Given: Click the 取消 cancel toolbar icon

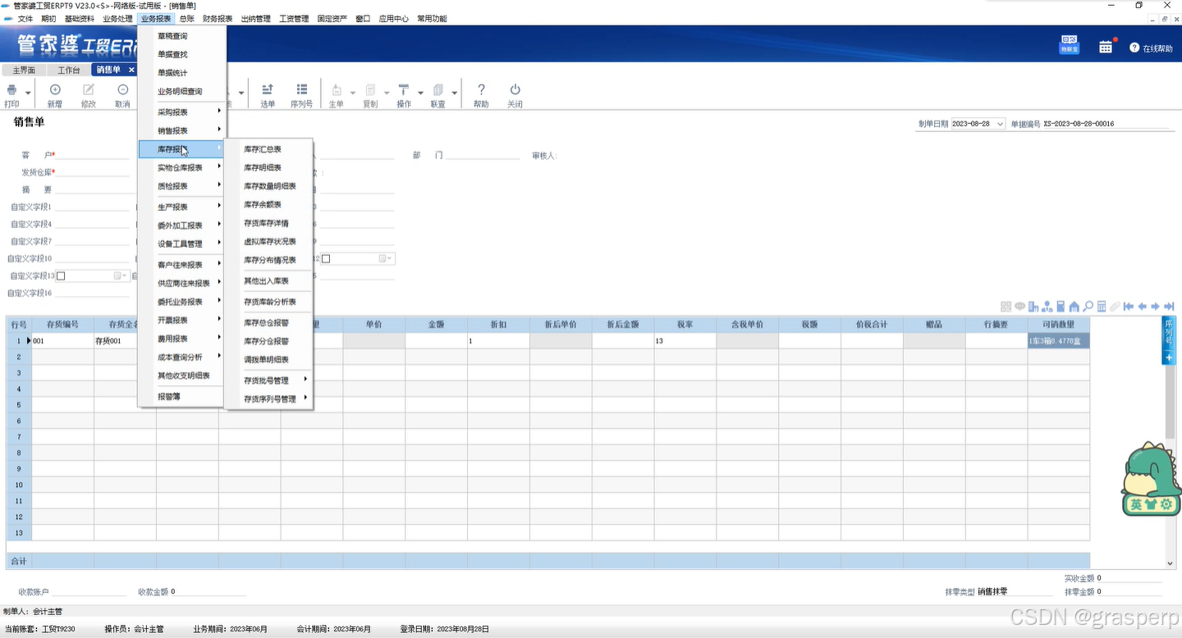Looking at the screenshot, I should pyautogui.click(x=122, y=90).
